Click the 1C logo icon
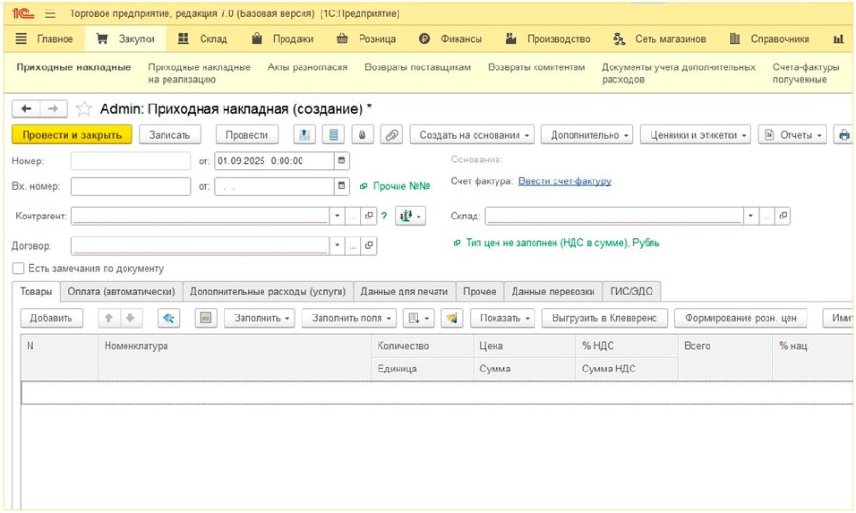Screen dimensions: 856x513 coord(23,13)
